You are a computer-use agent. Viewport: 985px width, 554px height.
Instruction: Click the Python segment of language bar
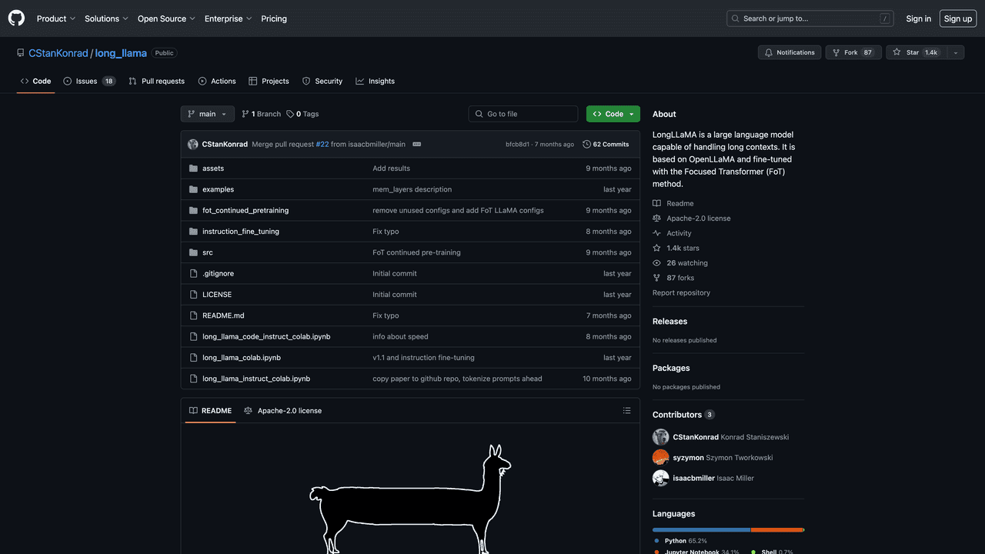tap(701, 530)
